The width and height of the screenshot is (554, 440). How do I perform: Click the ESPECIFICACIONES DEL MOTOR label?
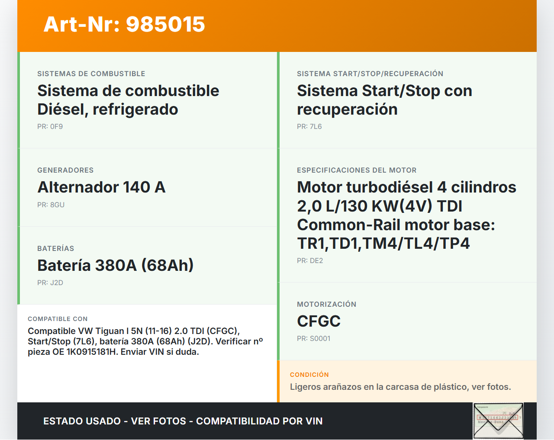(x=357, y=170)
